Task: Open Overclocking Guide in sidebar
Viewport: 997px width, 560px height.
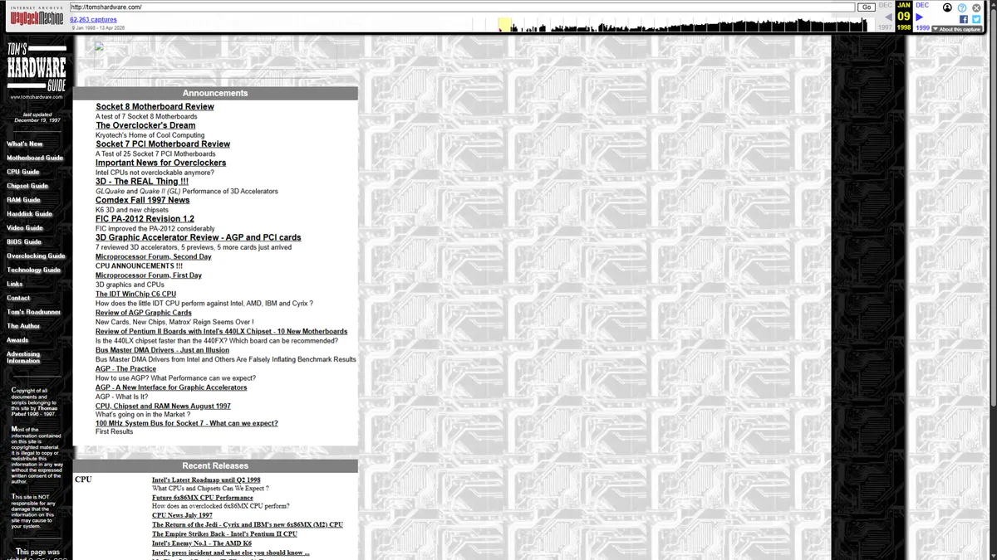Action: [36, 256]
